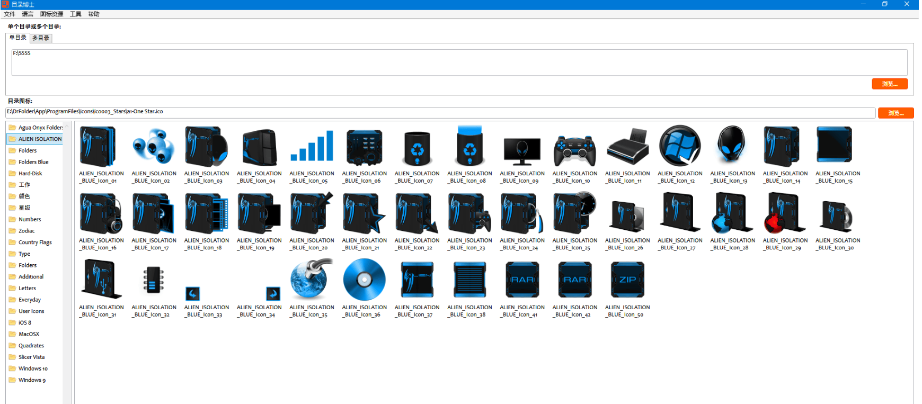
Task: Select the empty recycle bin icon (Icon_07)
Action: pos(417,148)
